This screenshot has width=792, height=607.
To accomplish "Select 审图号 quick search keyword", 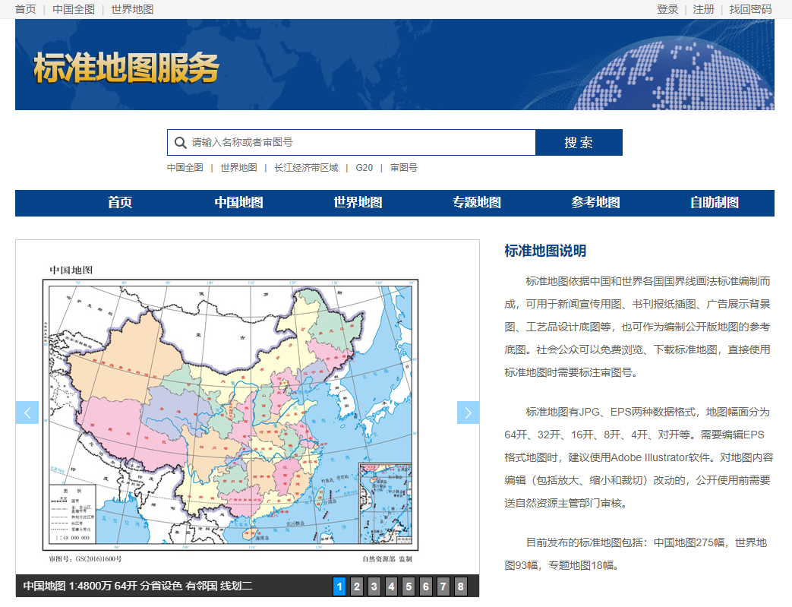I will (403, 168).
